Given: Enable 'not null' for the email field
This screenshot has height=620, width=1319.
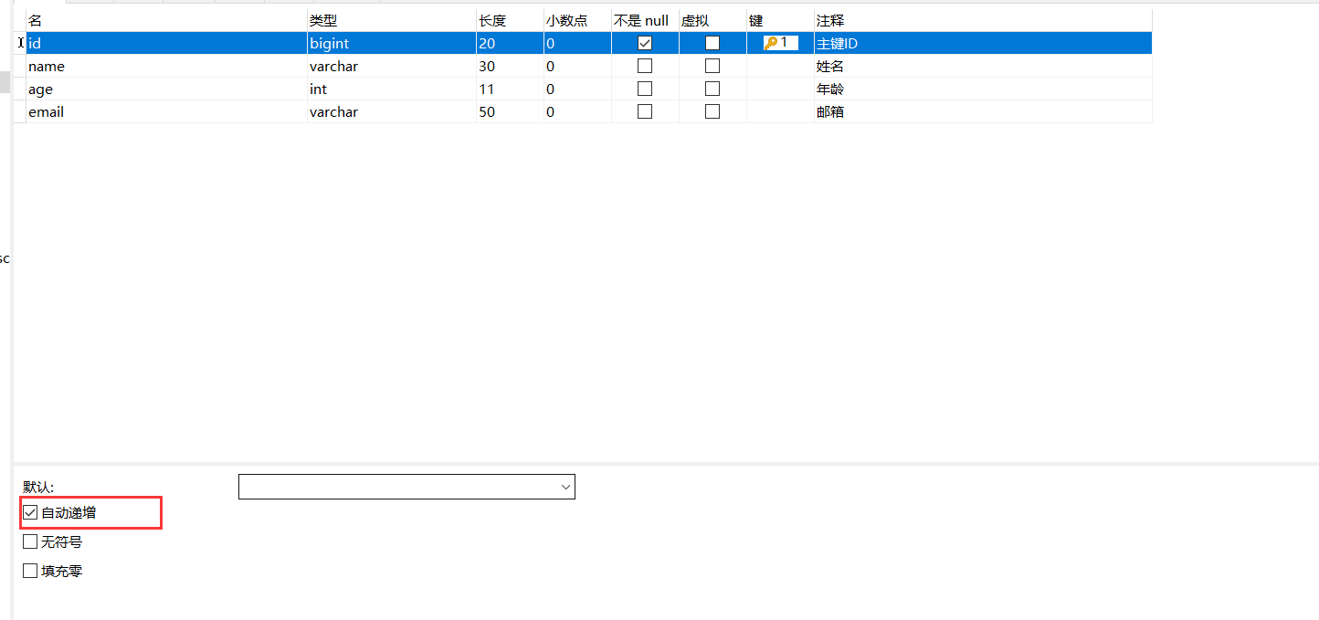Looking at the screenshot, I should point(645,111).
